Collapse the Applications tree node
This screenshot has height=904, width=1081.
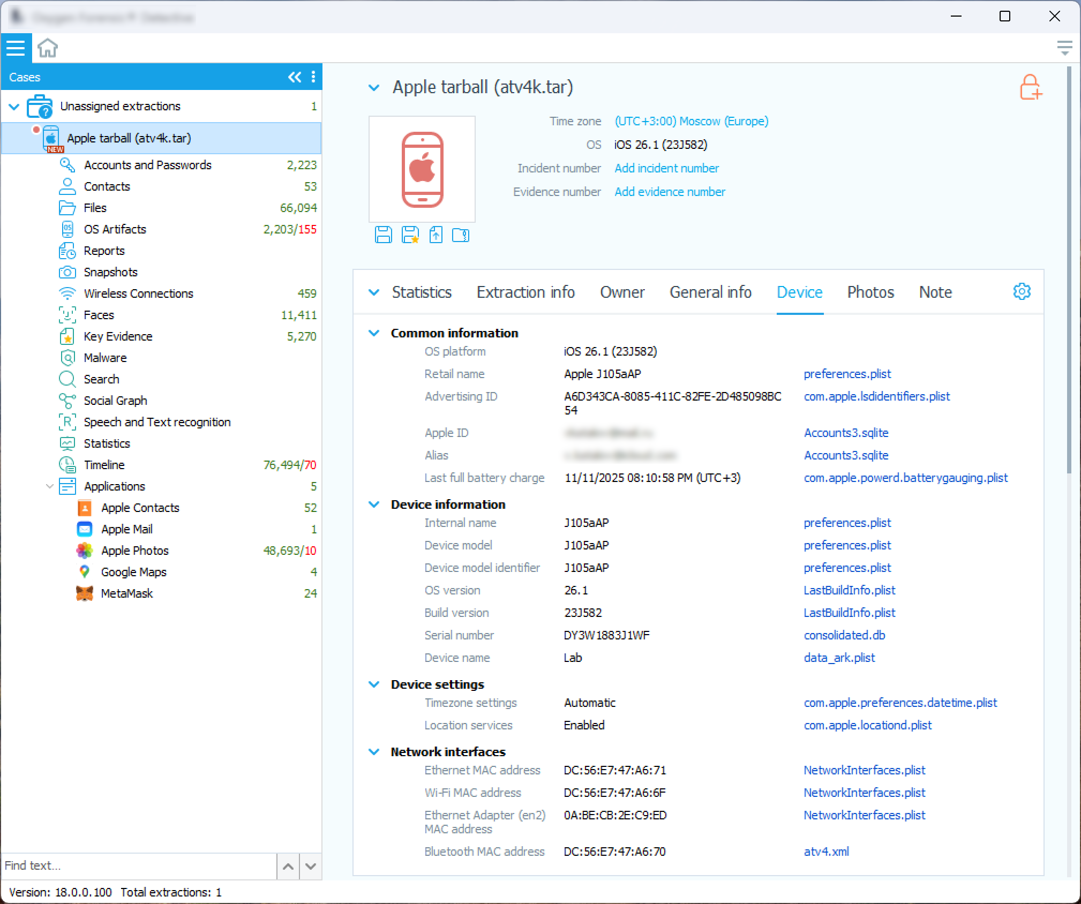[49, 486]
